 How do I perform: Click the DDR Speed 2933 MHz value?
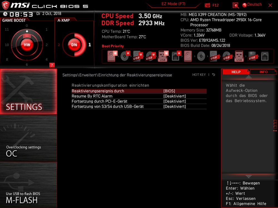click(152, 23)
